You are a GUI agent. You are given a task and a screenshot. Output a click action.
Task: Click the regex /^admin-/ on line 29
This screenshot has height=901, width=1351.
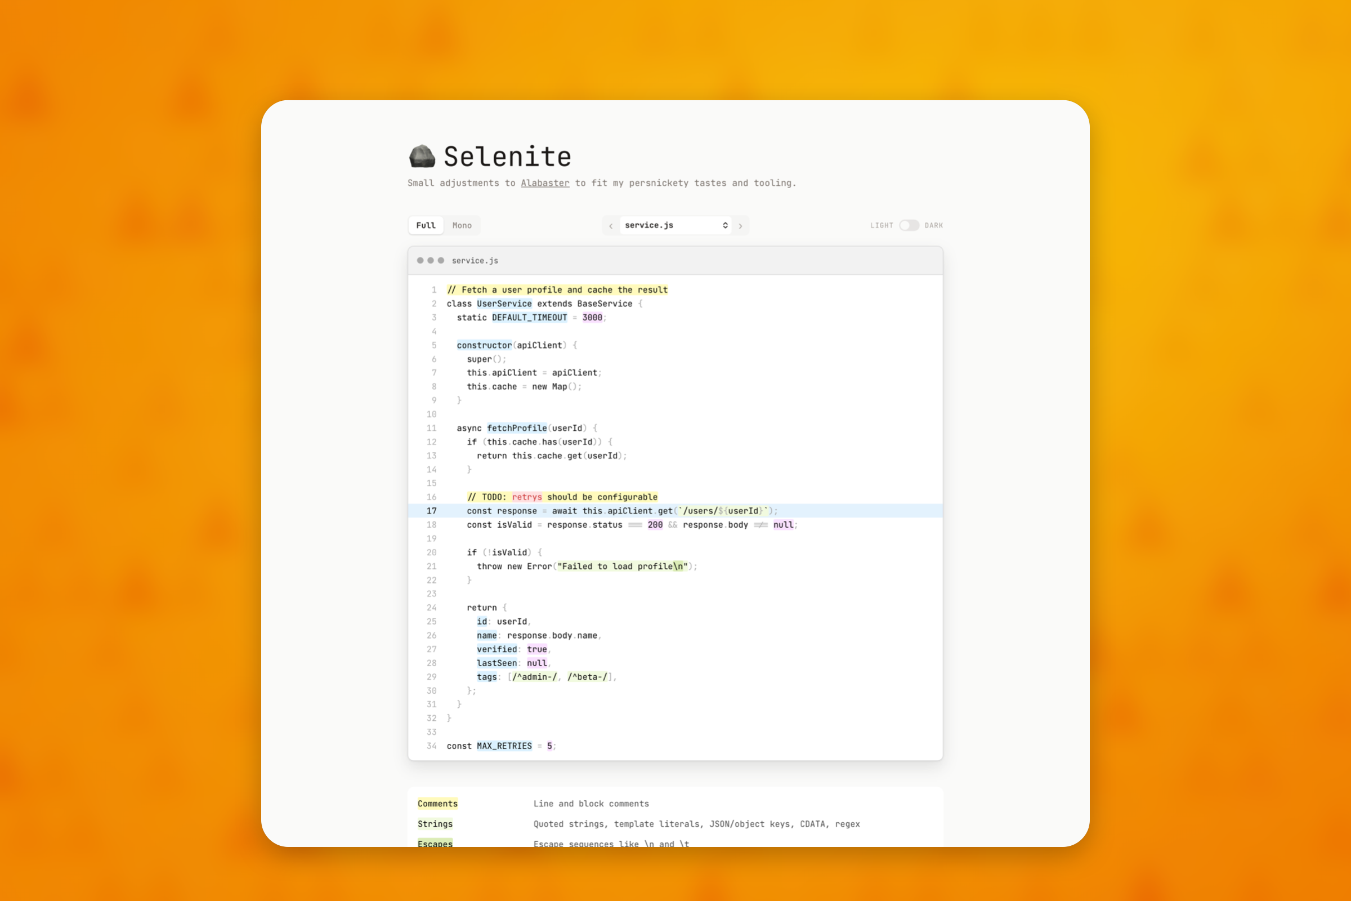pos(535,677)
